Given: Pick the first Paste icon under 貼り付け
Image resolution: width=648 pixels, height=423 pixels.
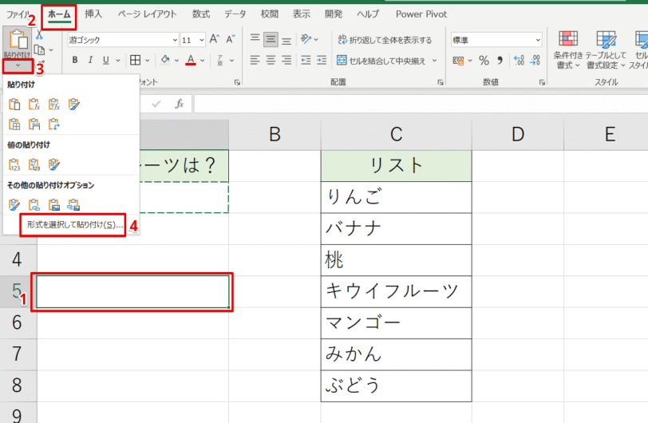Looking at the screenshot, I should point(14,105).
